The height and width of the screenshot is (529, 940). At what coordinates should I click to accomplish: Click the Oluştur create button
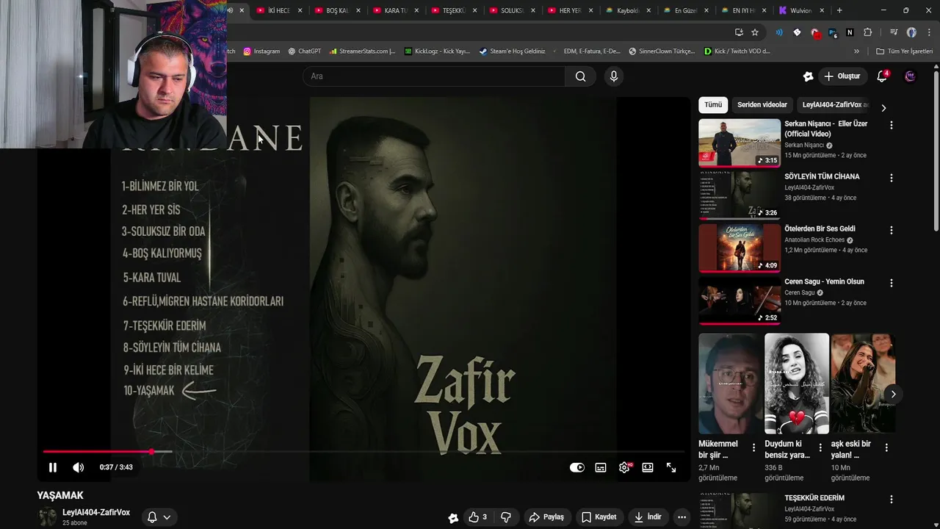pos(842,76)
